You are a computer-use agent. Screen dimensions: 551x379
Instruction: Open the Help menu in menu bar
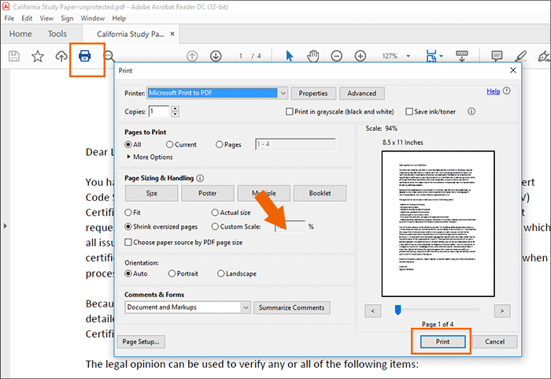[x=119, y=18]
